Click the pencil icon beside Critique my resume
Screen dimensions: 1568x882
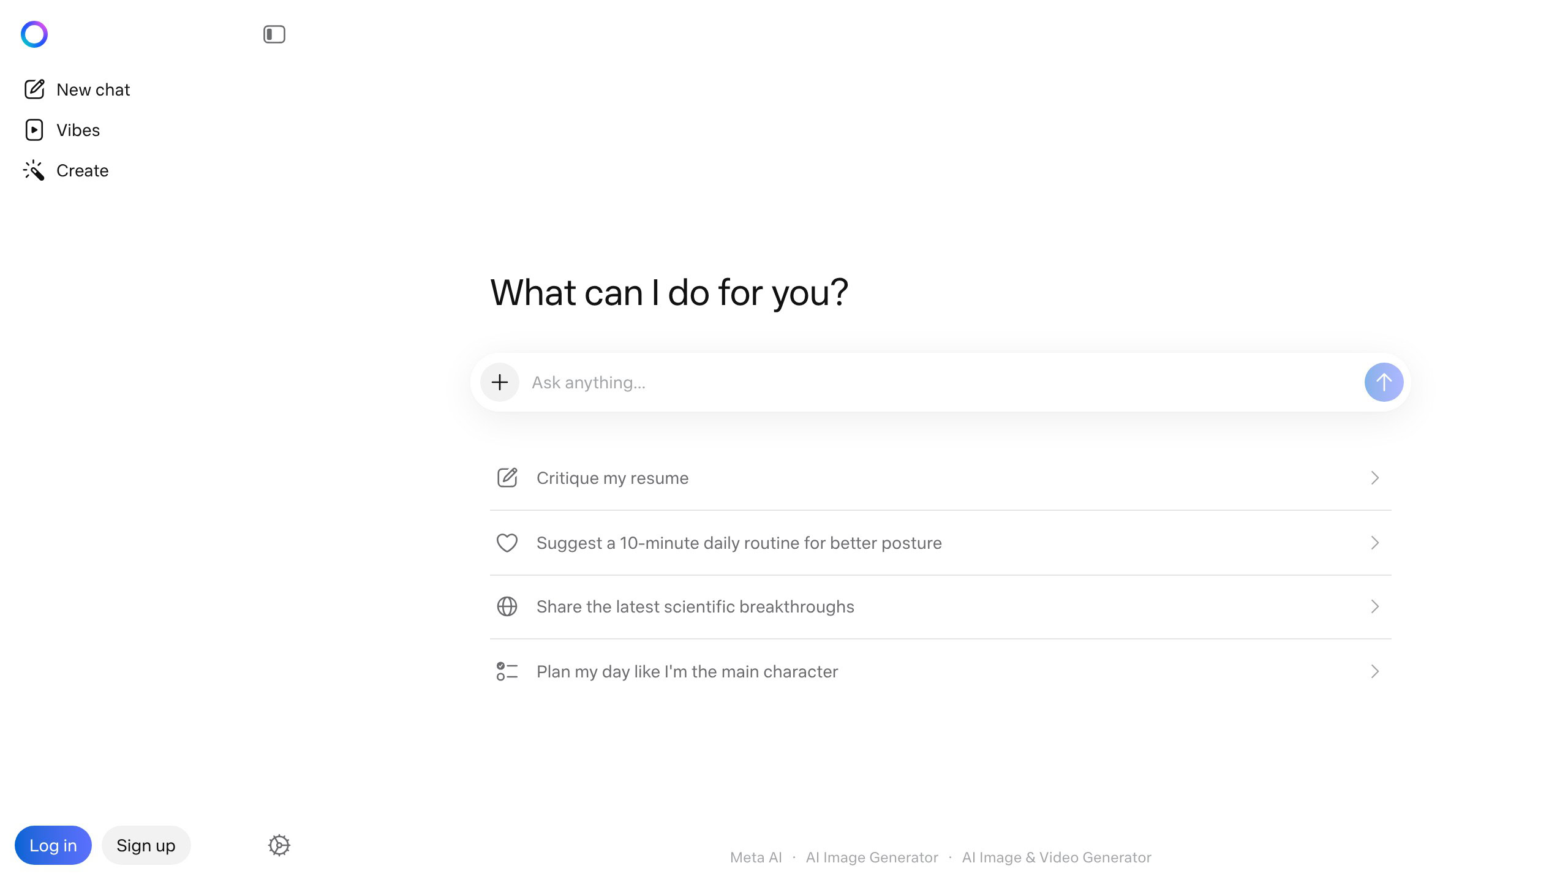coord(507,478)
